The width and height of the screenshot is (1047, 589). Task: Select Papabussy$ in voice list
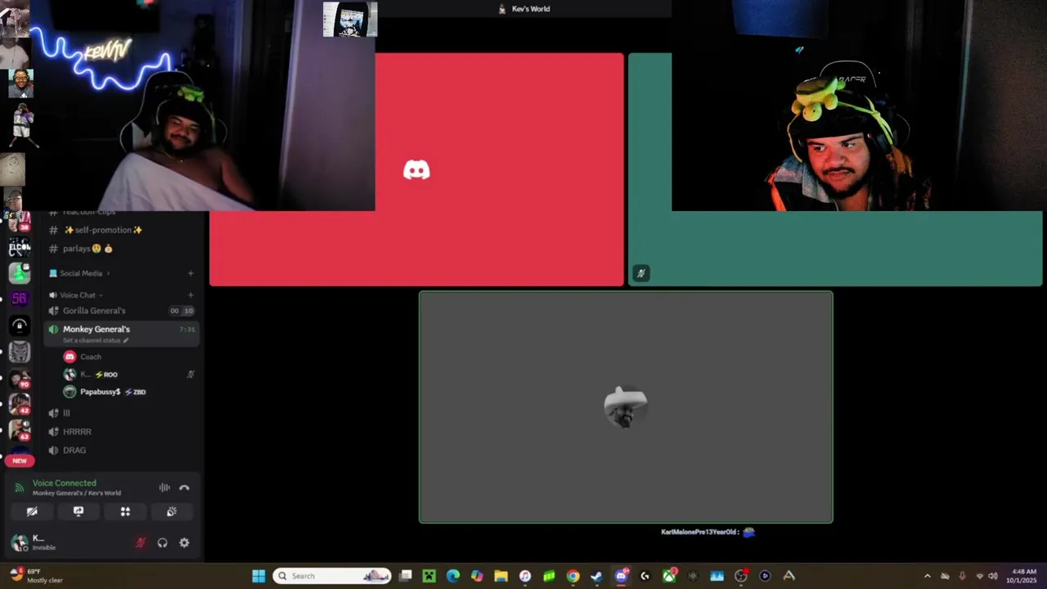click(x=129, y=392)
